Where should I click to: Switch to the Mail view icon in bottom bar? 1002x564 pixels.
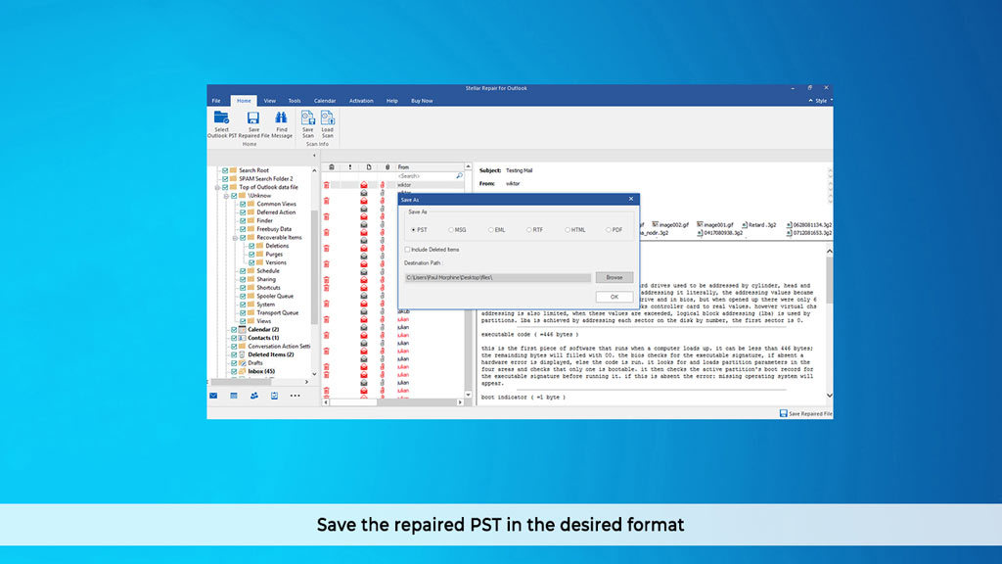[x=213, y=396]
